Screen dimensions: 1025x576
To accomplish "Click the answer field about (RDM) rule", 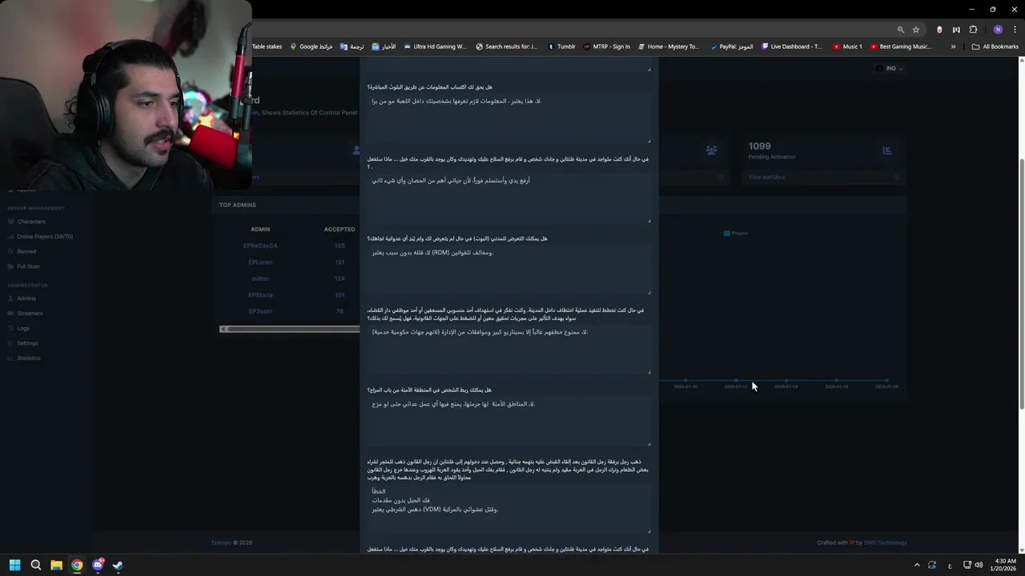I will pyautogui.click(x=509, y=272).
